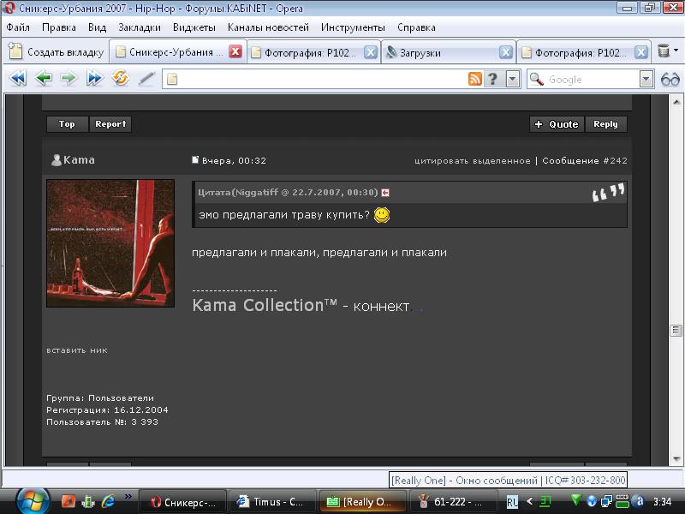Image resolution: width=685 pixels, height=514 pixels.
Task: Click the fast forward navigation icon
Action: tap(94, 79)
